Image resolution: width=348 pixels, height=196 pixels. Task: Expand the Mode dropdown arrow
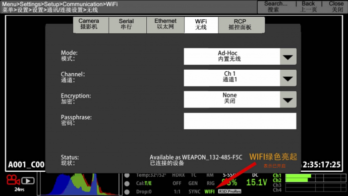288,57
